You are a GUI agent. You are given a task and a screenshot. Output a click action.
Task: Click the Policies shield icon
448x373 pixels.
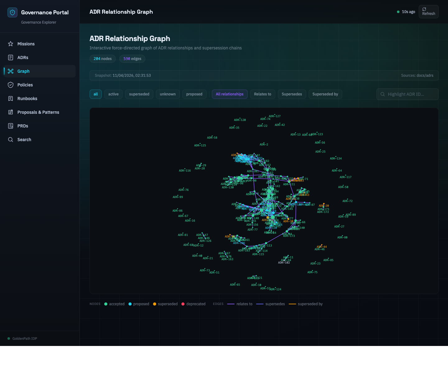point(11,85)
